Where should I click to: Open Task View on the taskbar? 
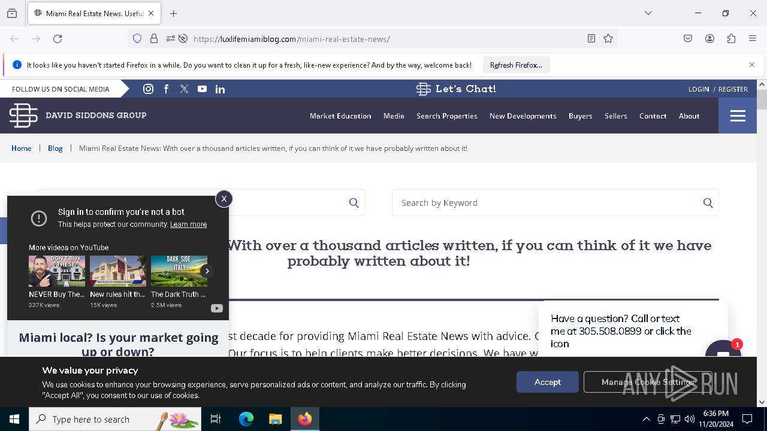pyautogui.click(x=216, y=419)
